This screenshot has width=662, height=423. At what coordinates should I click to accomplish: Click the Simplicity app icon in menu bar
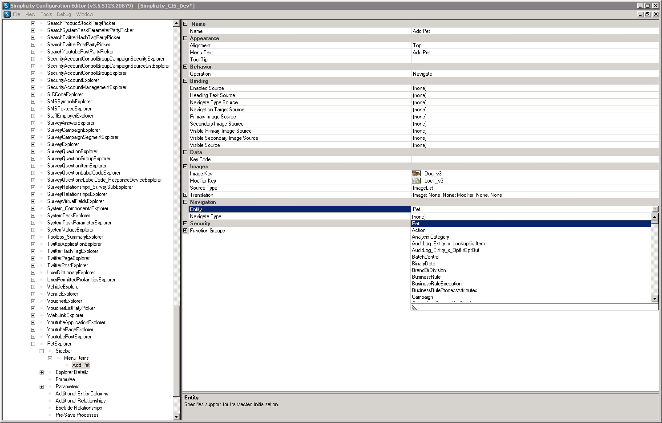tap(7, 14)
